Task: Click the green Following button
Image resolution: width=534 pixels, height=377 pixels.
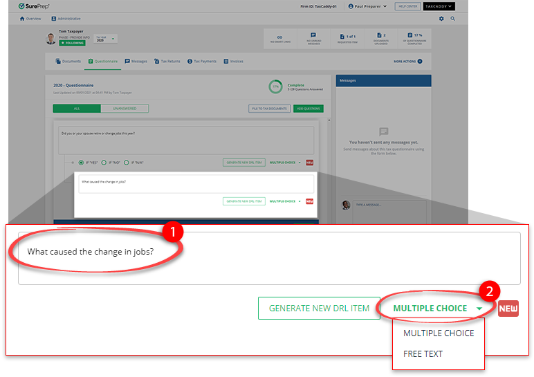Action: point(72,43)
